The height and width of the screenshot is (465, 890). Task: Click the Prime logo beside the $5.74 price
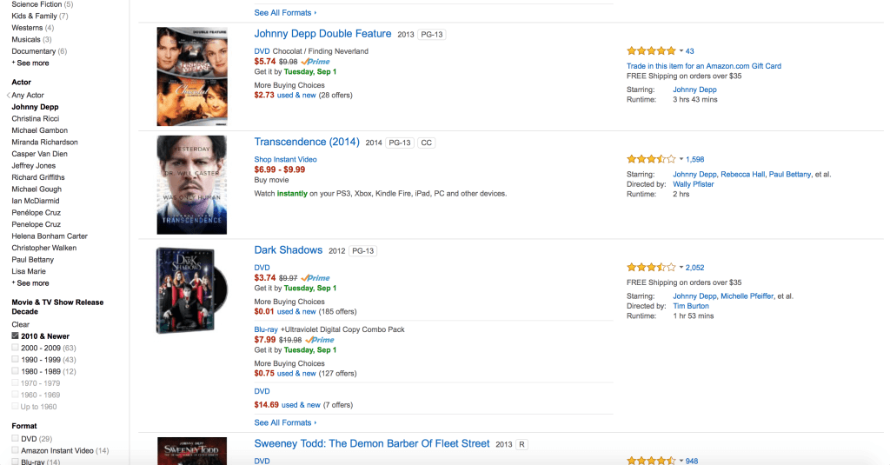click(x=315, y=62)
